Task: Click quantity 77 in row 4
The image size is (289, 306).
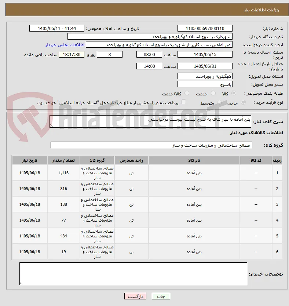Action: pyautogui.click(x=63, y=221)
